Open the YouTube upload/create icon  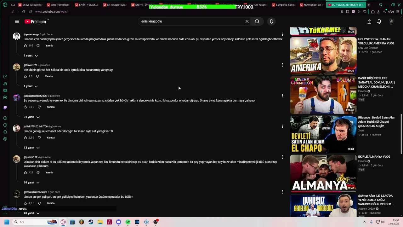pyautogui.click(x=369, y=21)
